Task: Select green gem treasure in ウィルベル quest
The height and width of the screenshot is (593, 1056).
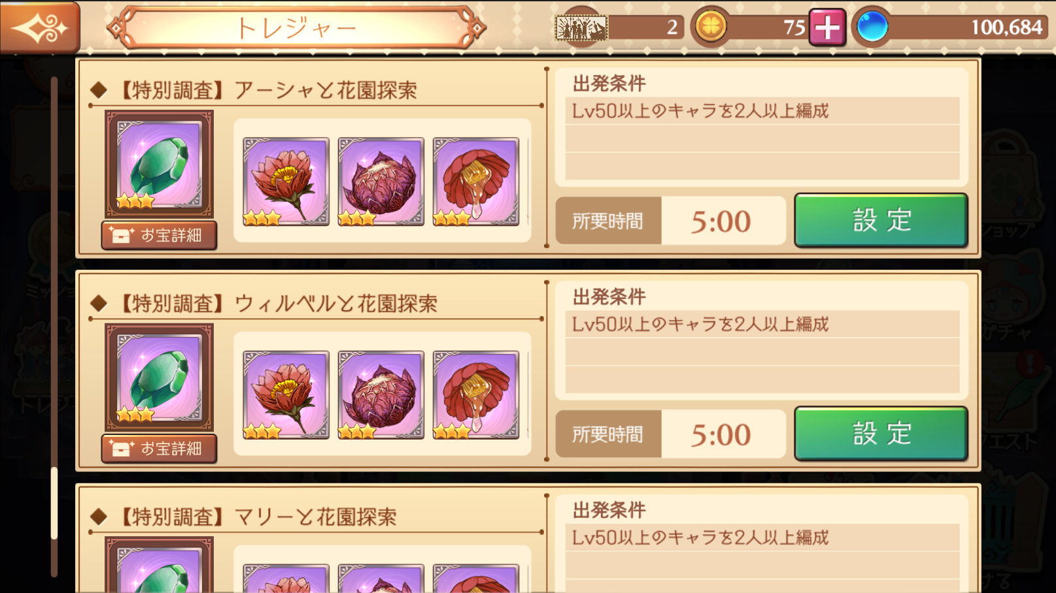Action: pos(159,377)
